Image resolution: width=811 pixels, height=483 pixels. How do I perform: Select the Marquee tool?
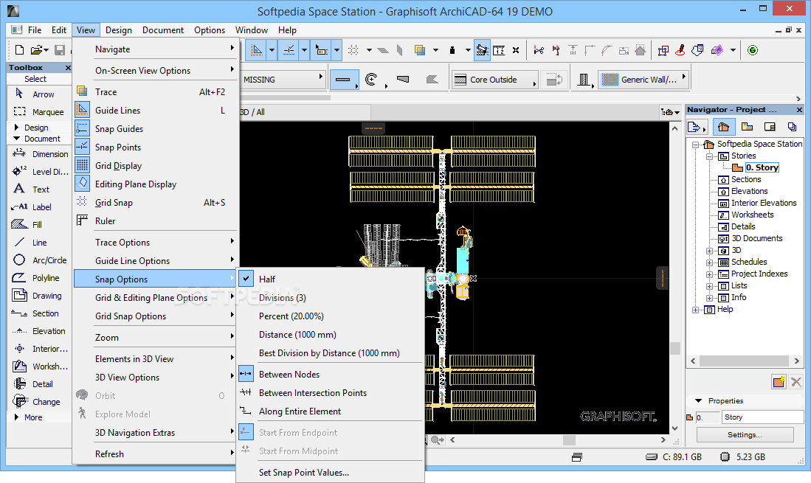39,111
